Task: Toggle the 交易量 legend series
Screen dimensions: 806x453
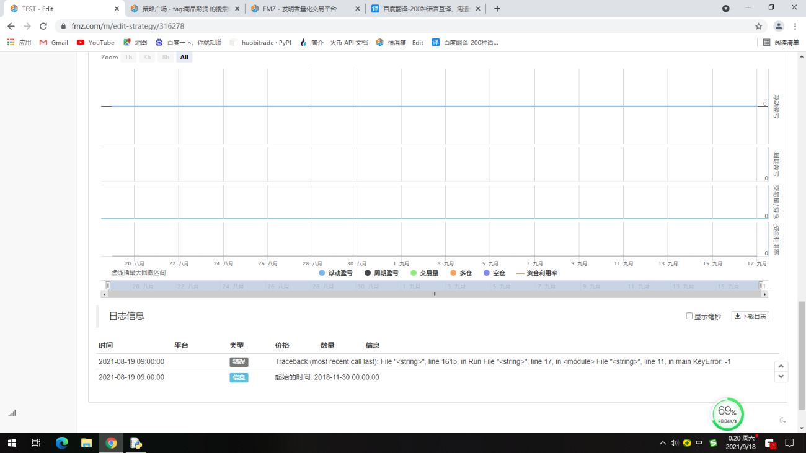Action: (424, 273)
